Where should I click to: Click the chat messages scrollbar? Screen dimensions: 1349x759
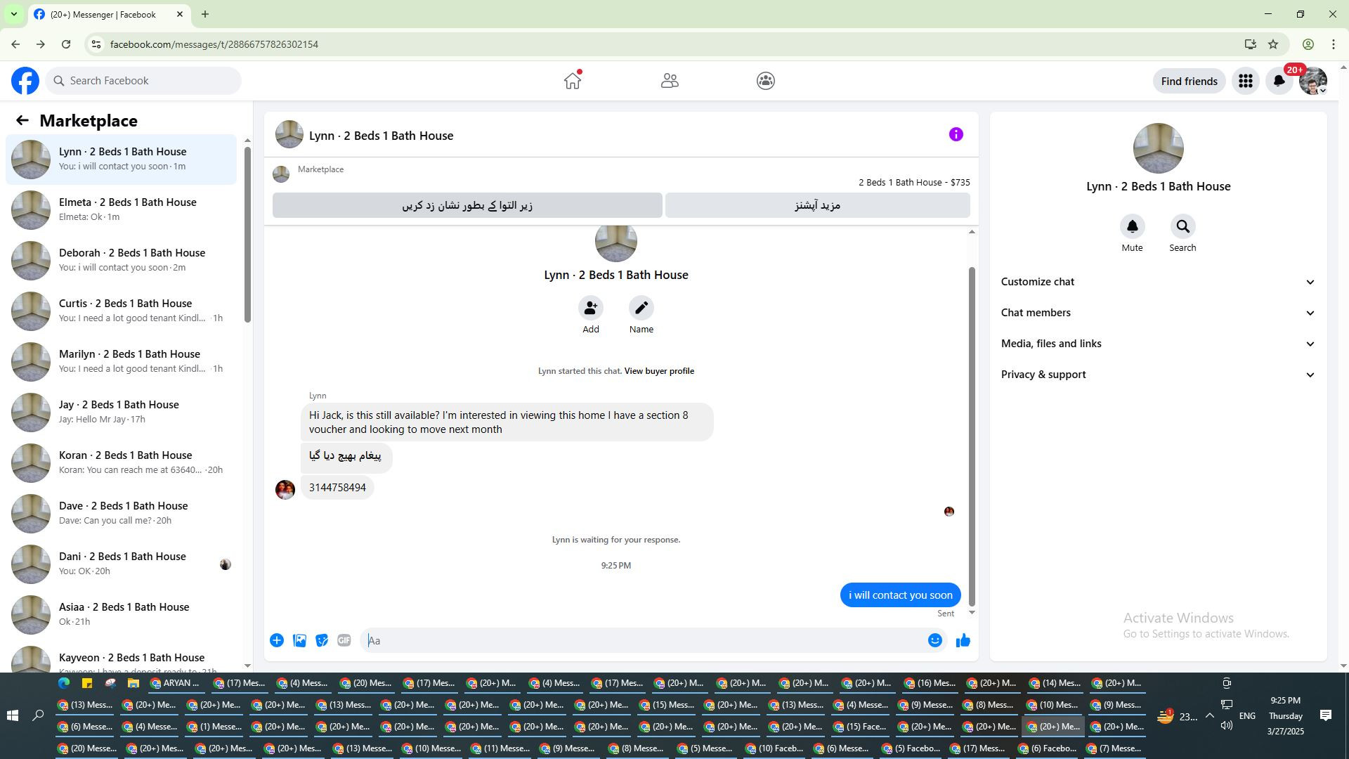(x=972, y=436)
